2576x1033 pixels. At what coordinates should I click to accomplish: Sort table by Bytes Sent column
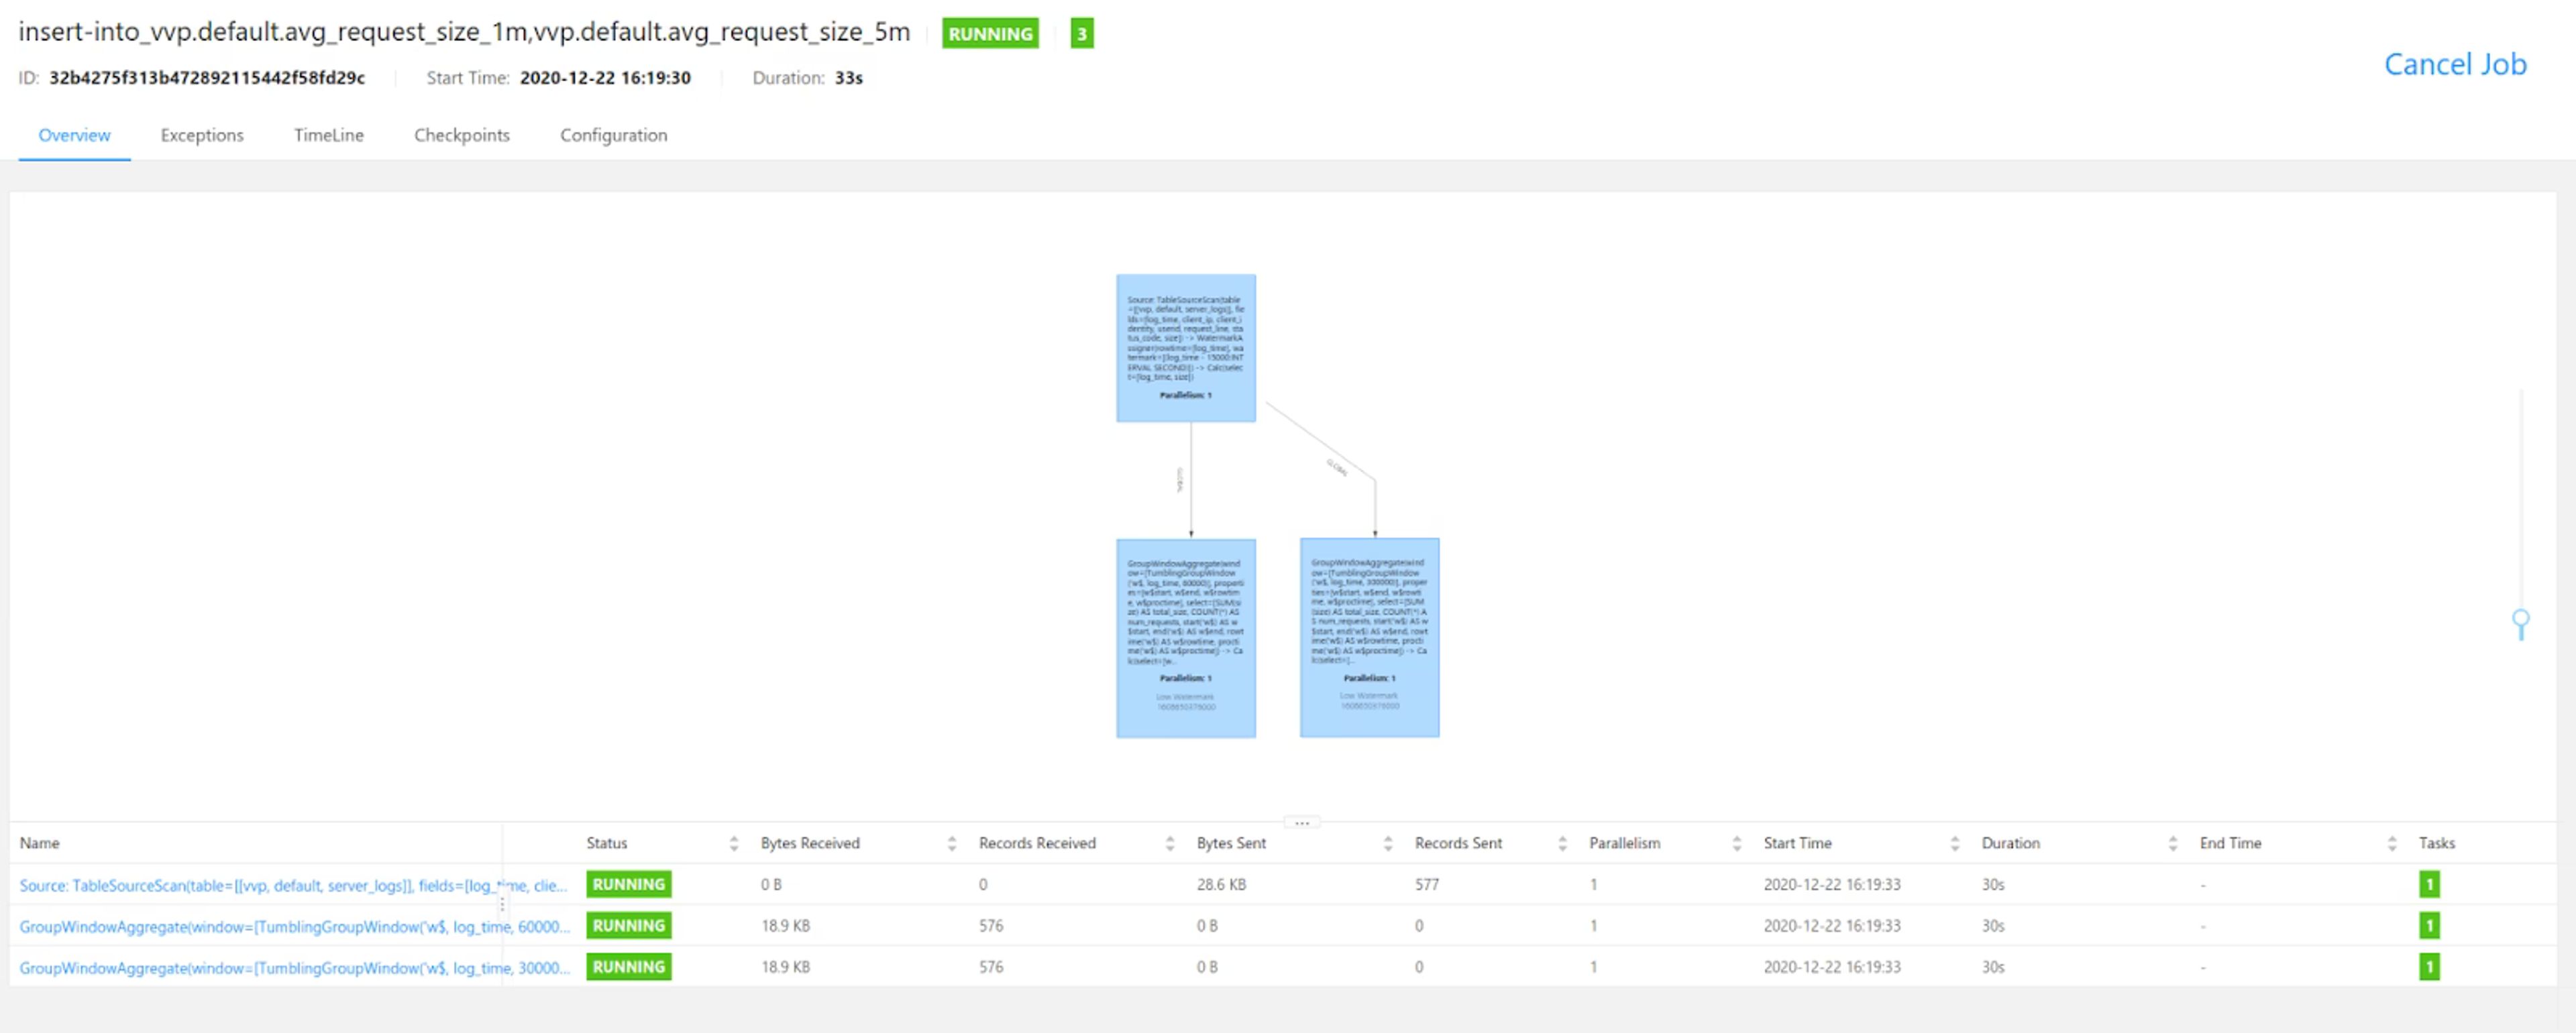[x=1388, y=843]
